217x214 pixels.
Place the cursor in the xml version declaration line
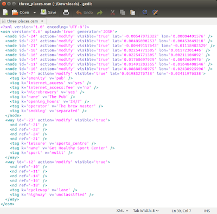click(44, 27)
